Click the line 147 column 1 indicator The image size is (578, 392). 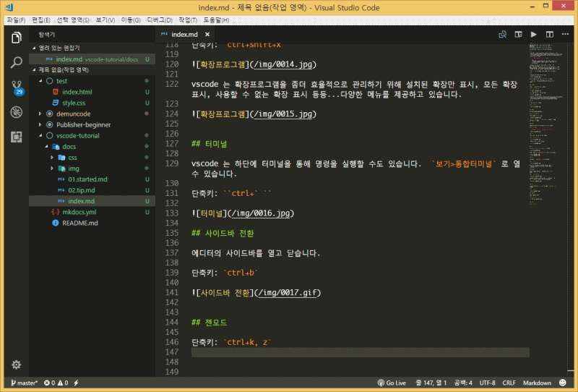431,383
